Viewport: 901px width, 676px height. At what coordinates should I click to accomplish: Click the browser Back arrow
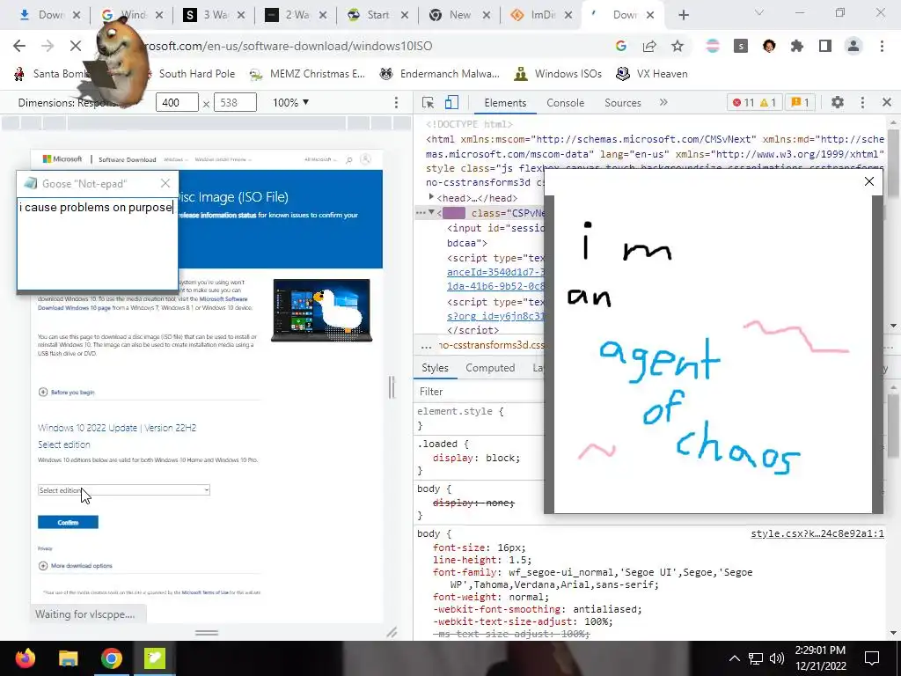(19, 46)
